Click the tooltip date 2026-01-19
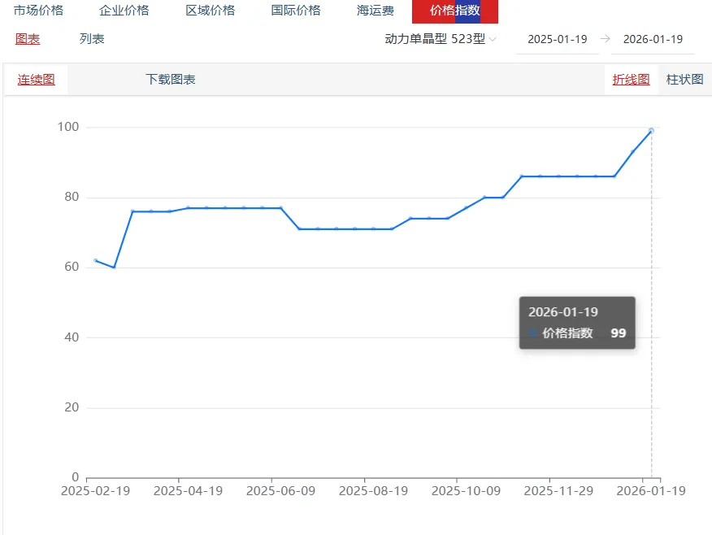 tap(563, 312)
